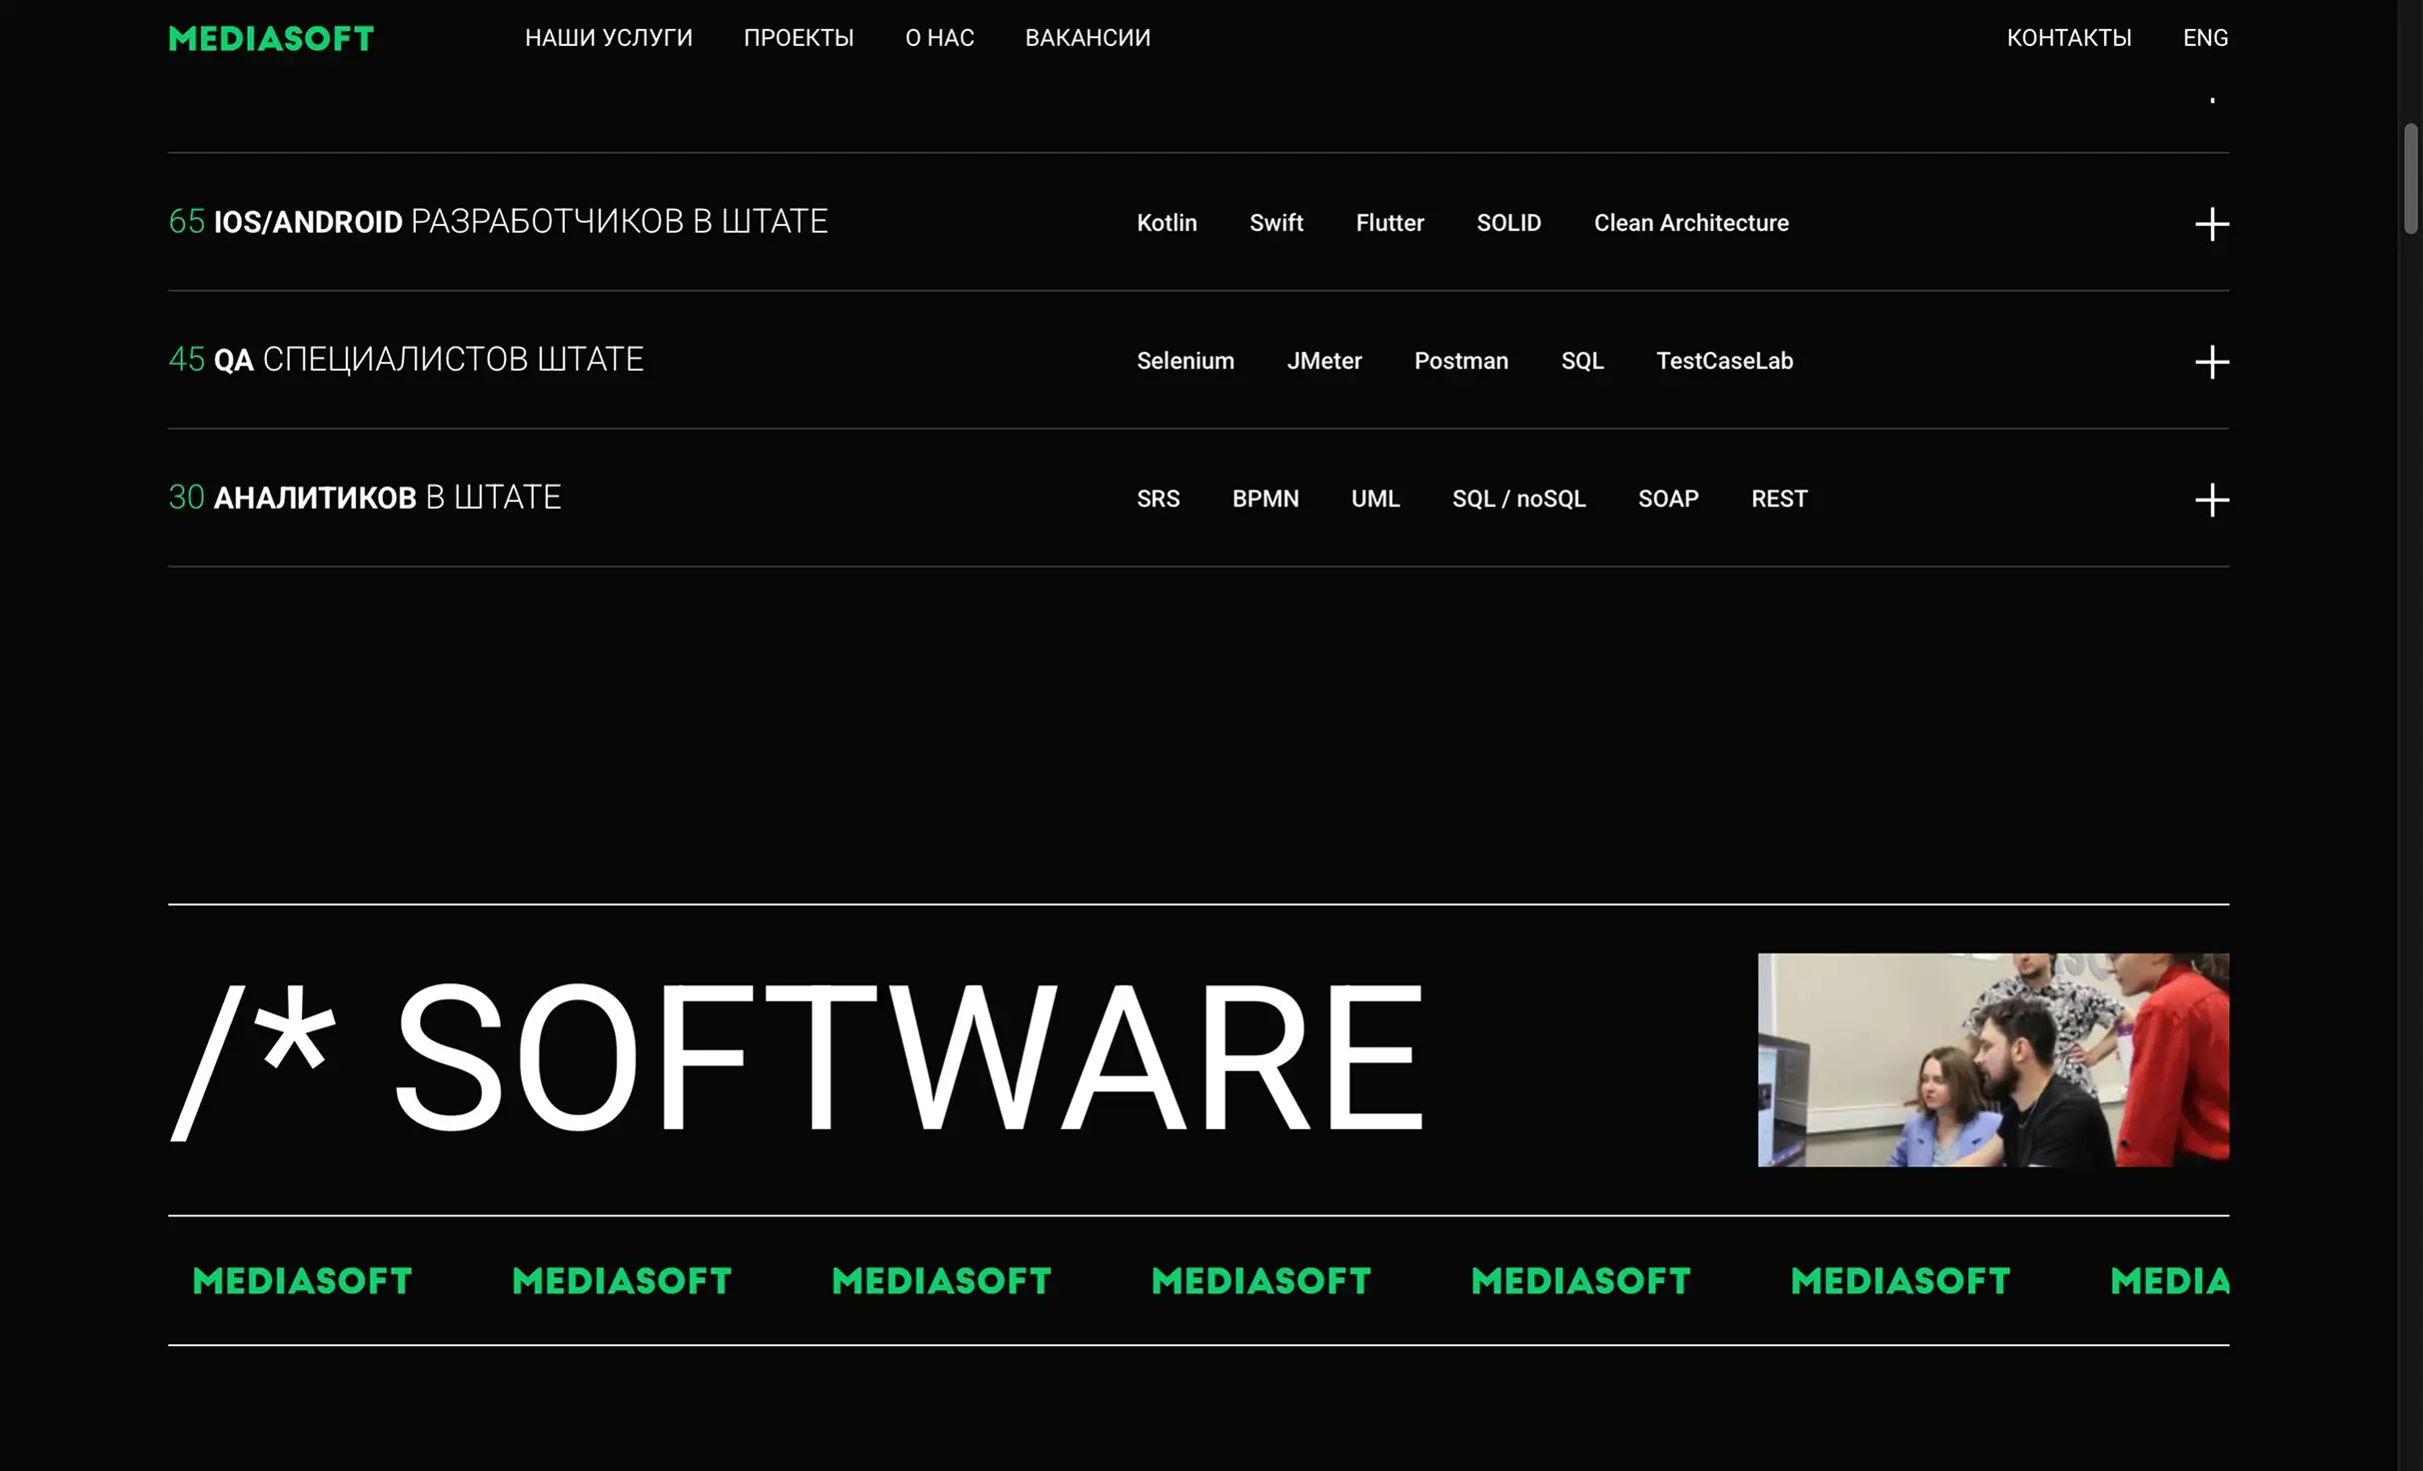The image size is (2423, 1471).
Task: Expand the QA specialists row plus icon
Action: 2211,362
